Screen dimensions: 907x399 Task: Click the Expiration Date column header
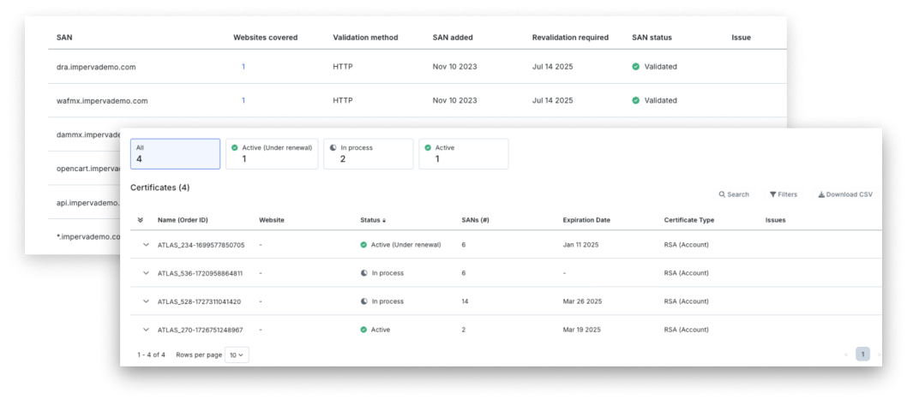(586, 220)
